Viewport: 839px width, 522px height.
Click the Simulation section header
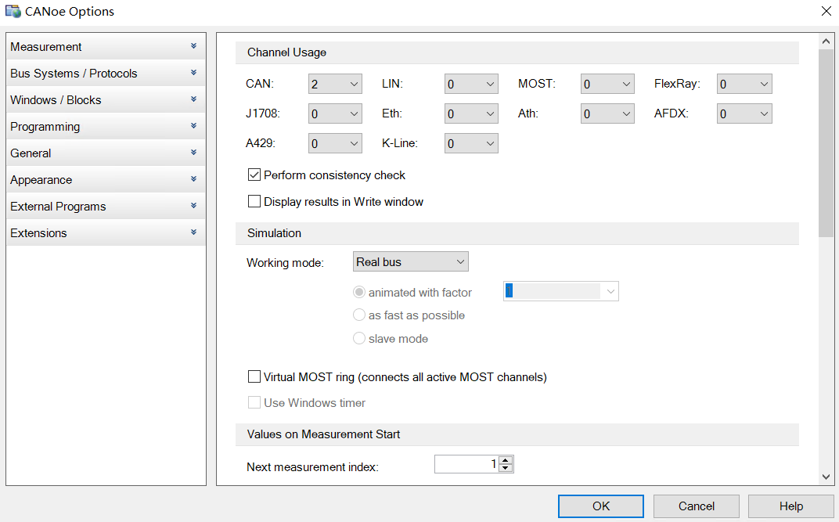(517, 233)
